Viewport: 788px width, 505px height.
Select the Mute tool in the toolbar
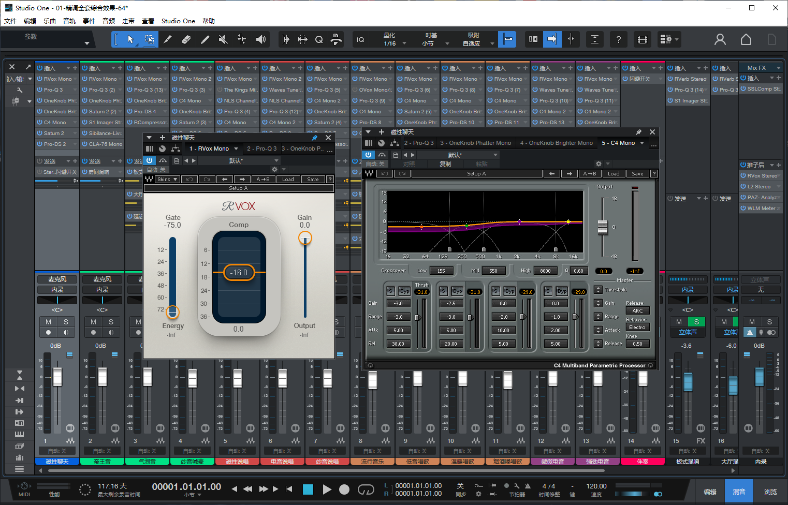point(223,39)
